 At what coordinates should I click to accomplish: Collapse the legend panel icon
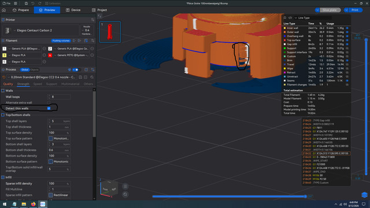[285, 18]
